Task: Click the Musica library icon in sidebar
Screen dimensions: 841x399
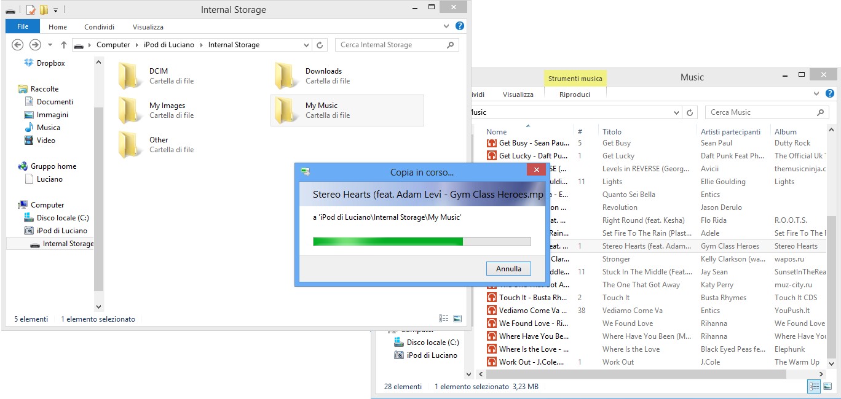Action: pos(28,128)
